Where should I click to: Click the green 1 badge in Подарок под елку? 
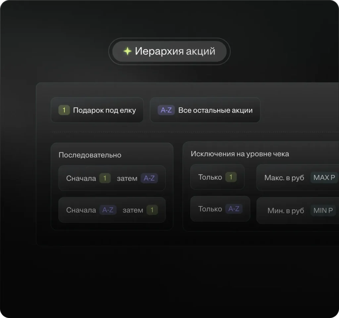click(64, 110)
